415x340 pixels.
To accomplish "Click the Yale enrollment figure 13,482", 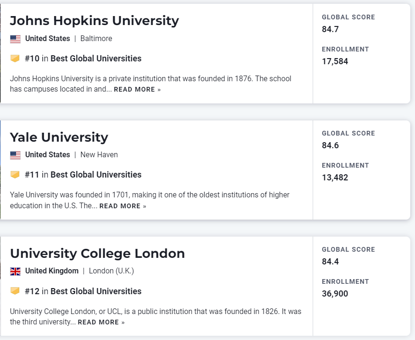I will coord(335,178).
